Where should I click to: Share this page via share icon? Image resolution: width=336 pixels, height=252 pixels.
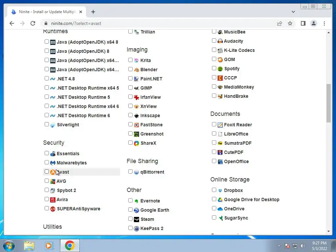tap(280, 23)
